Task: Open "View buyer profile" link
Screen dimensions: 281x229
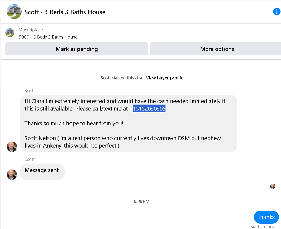Action: coord(165,78)
